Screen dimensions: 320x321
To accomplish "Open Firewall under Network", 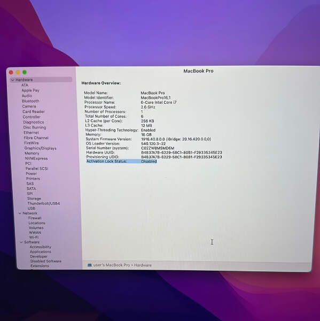I will (x=35, y=218).
